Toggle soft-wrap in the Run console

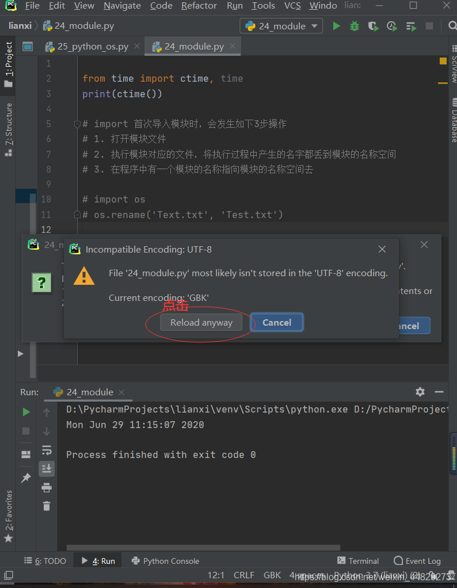pos(47,450)
